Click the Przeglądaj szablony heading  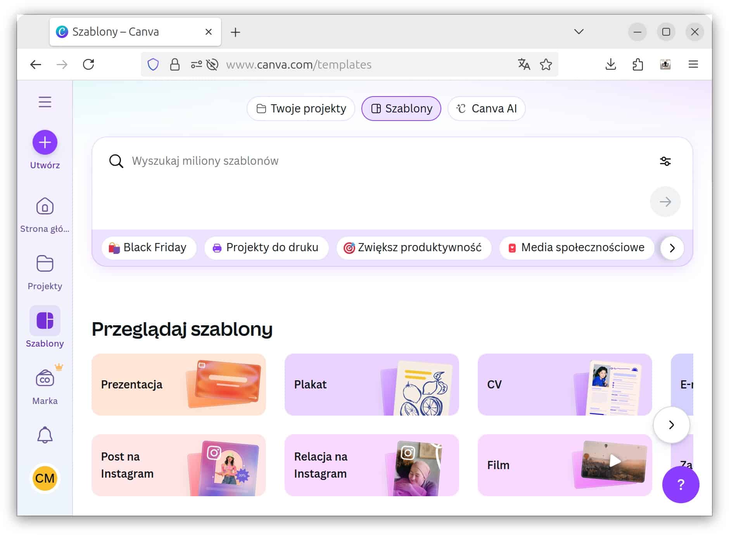(x=182, y=329)
